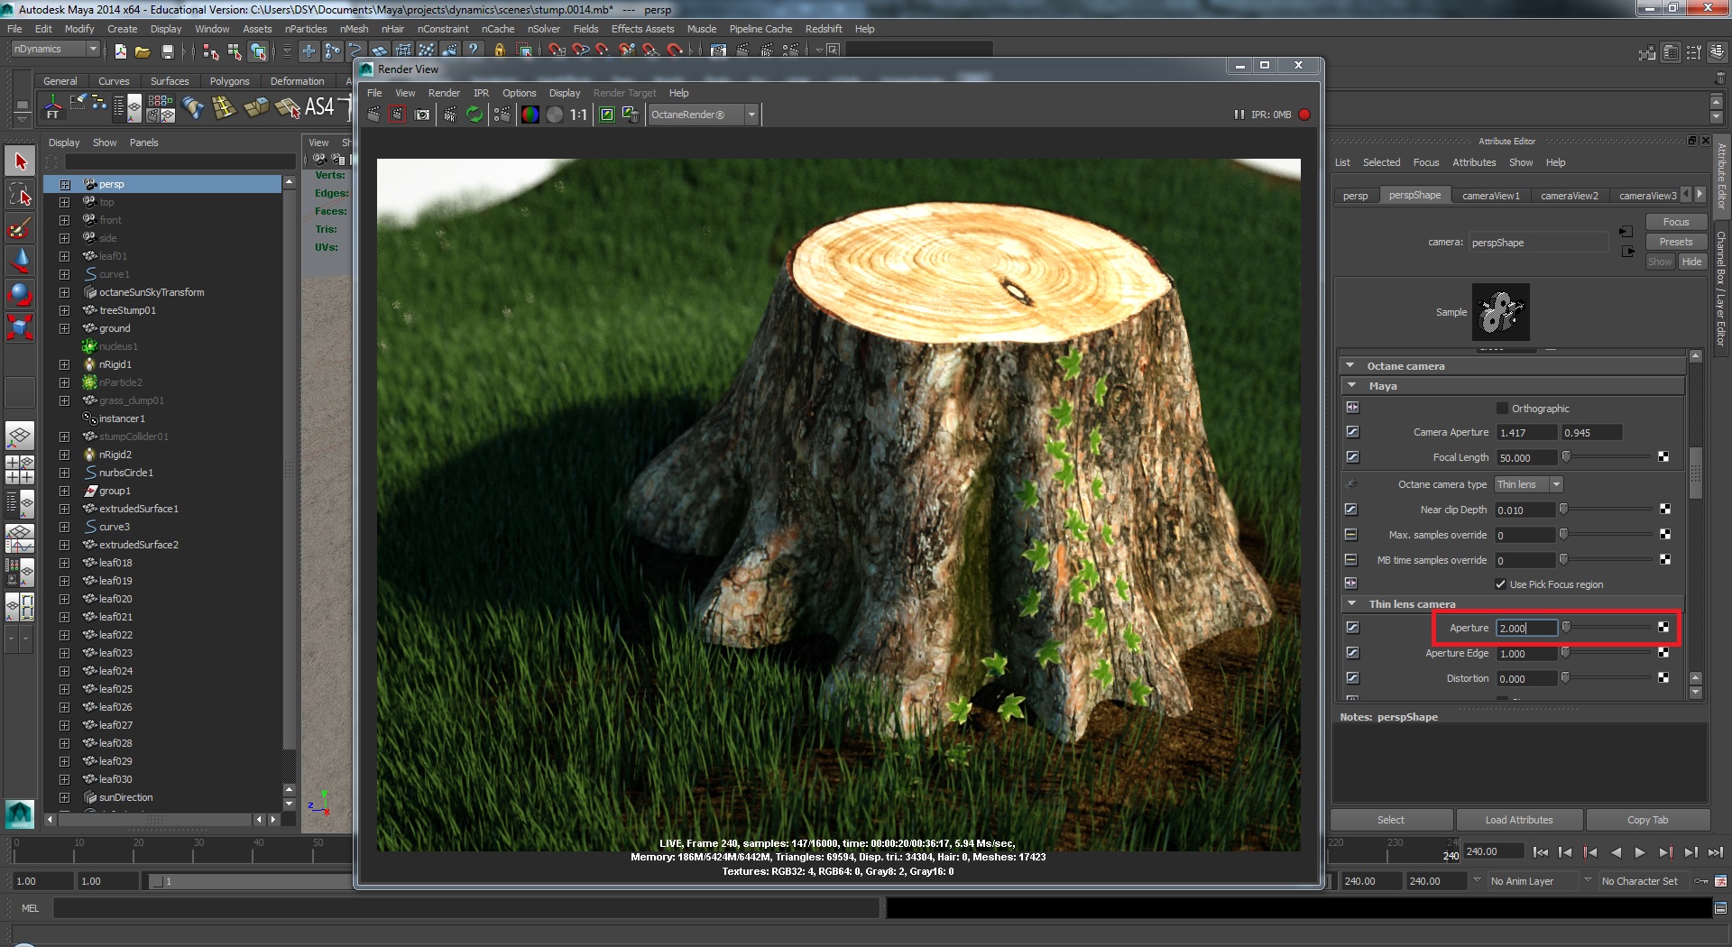
Task: Show RGB channels with the color circle icon
Action: tap(530, 115)
